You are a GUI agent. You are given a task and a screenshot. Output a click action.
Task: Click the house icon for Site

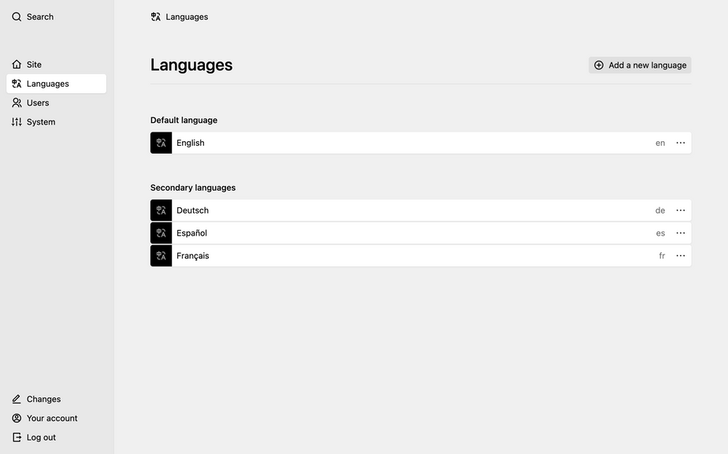click(17, 65)
